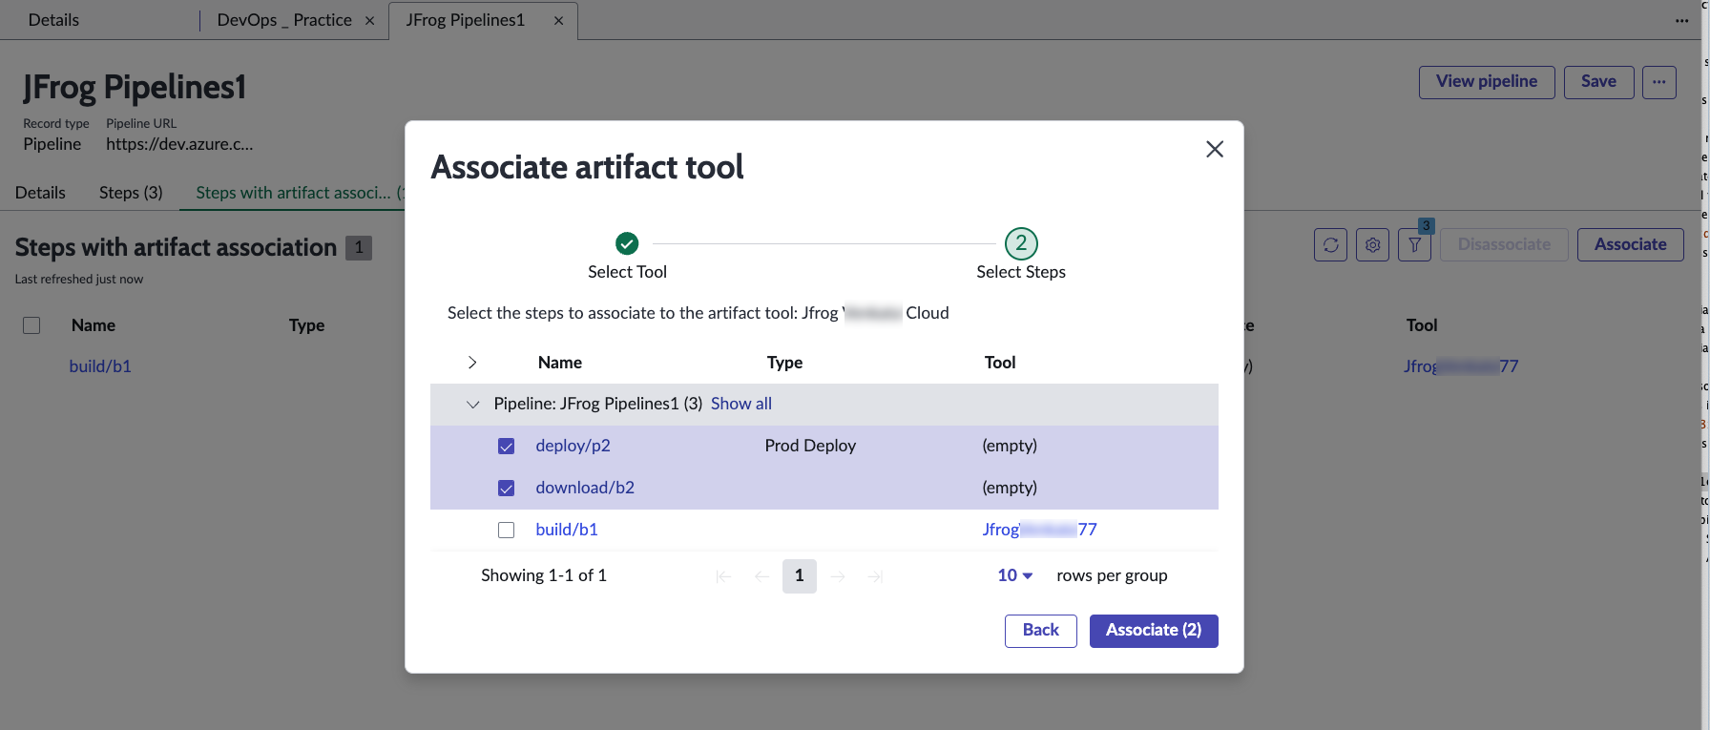Click the Save button

[x=1598, y=82]
